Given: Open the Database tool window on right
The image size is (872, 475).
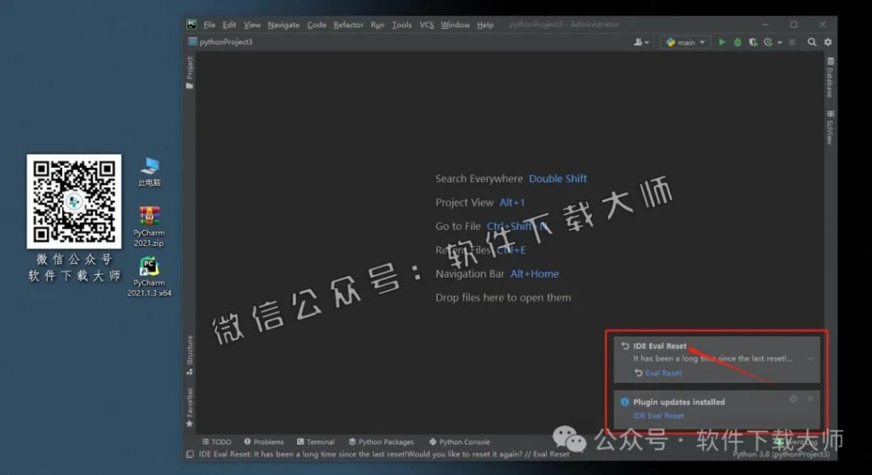Looking at the screenshot, I should pos(829,77).
